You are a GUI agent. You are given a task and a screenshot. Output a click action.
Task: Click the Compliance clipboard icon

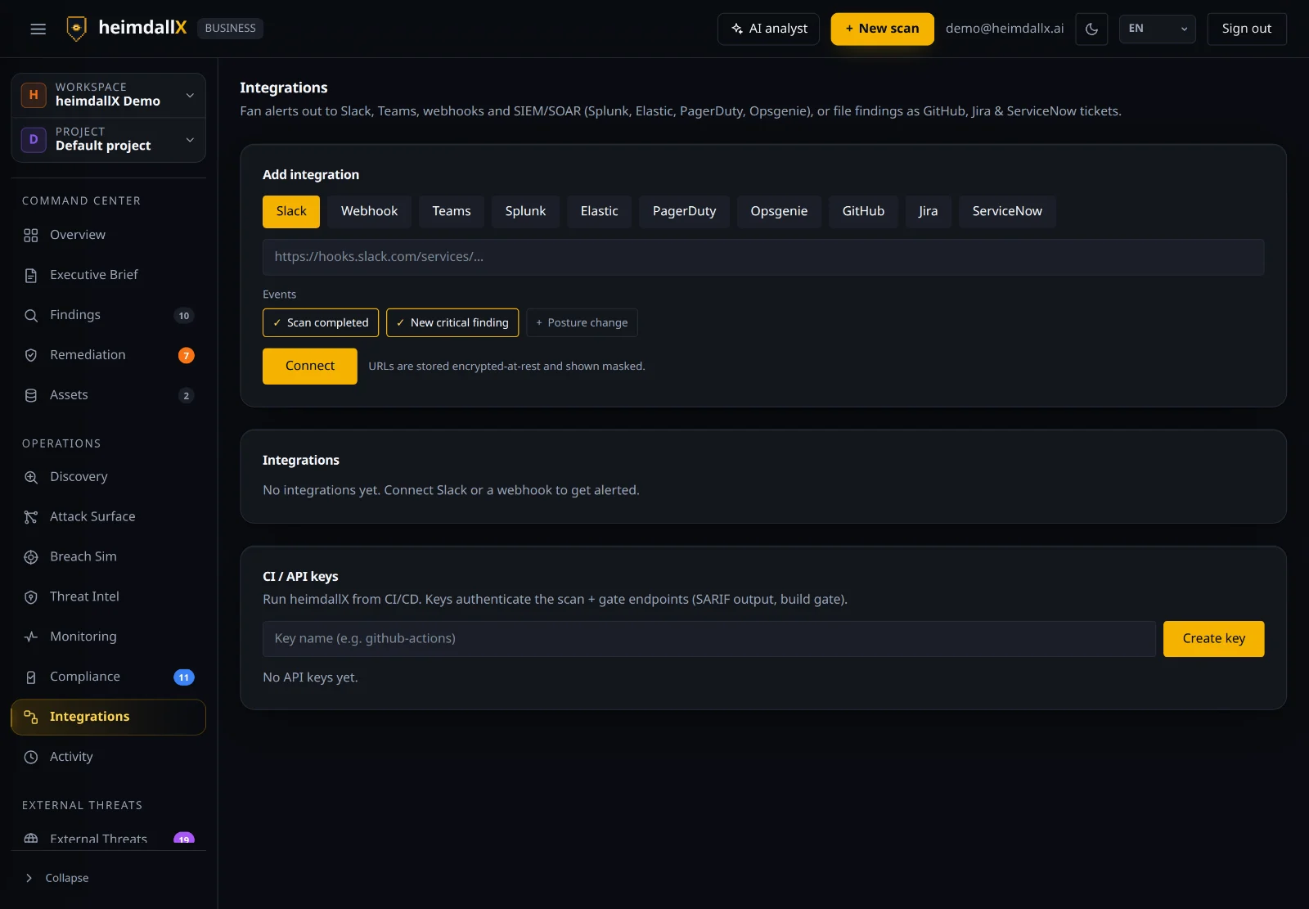(x=31, y=677)
